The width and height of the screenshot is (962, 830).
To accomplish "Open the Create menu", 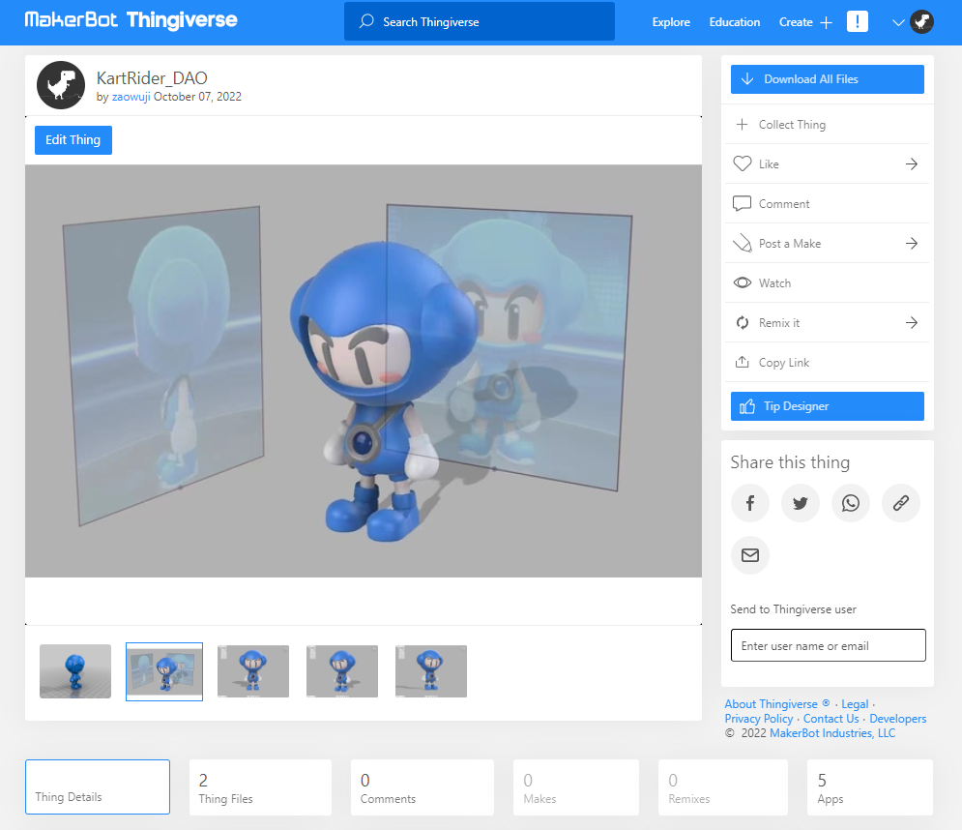I will pyautogui.click(x=805, y=22).
